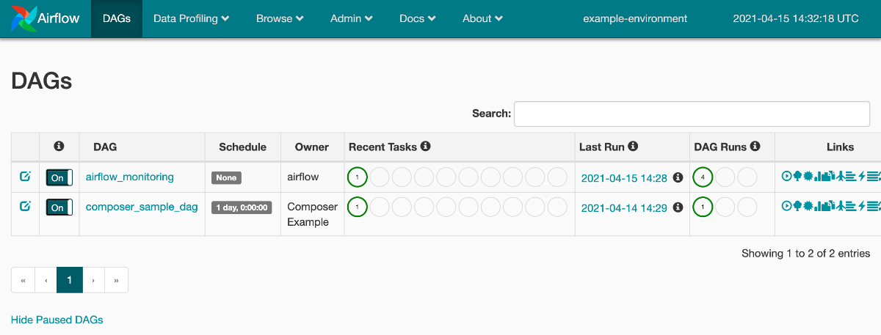Click the Owner column header
881x335 pixels.
[x=312, y=147]
